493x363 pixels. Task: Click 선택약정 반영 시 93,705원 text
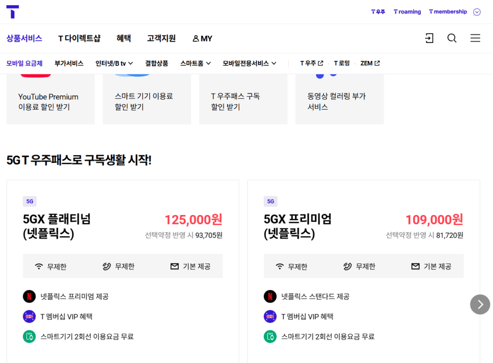[183, 235]
